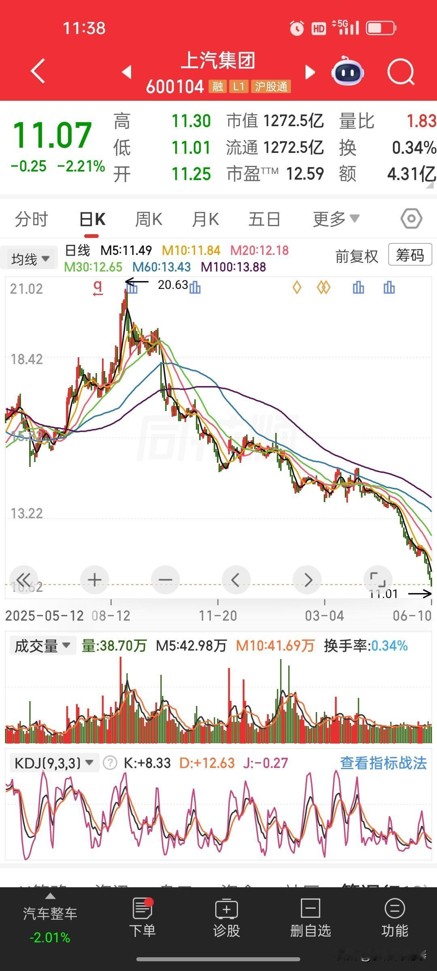Screen dimensions: 437x971
Task: Tap KDJ value J:-0.27
Action: click(x=265, y=763)
